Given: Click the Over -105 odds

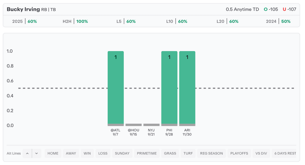Looking at the screenshot, I should pos(271,9).
